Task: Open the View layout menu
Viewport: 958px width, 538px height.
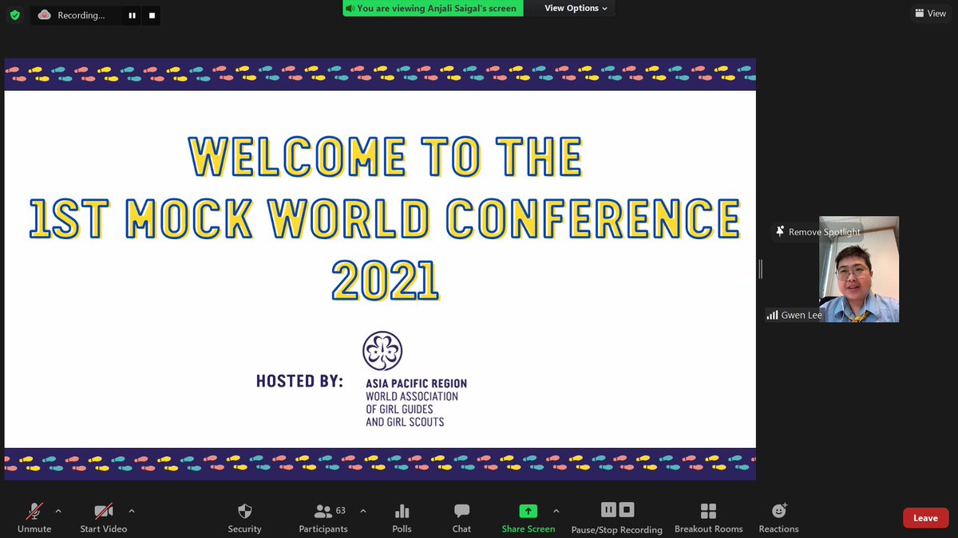Action: coord(931,13)
